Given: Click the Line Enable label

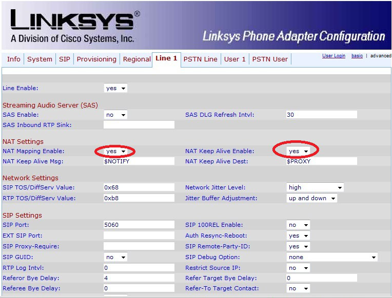Looking at the screenshot, I should [20, 88].
